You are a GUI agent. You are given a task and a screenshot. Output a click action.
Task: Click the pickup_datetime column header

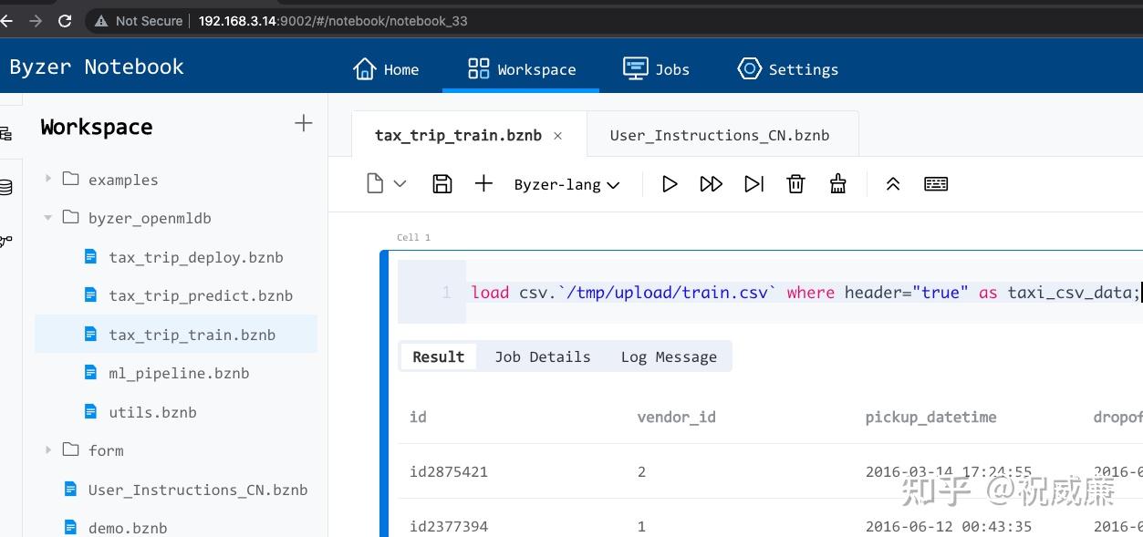930,417
